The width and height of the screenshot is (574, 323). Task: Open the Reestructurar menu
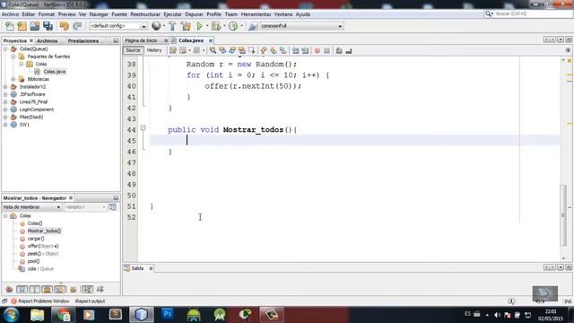coord(145,14)
